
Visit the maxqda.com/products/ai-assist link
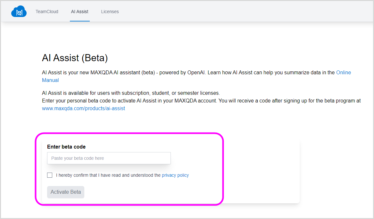pos(83,109)
